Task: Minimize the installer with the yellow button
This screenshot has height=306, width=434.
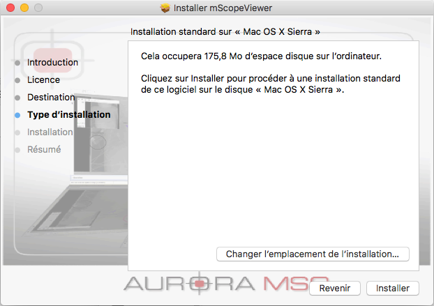Action: [x=24, y=8]
